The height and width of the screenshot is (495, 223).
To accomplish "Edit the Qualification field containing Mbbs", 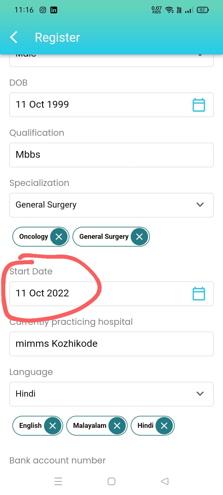I will point(111,155).
